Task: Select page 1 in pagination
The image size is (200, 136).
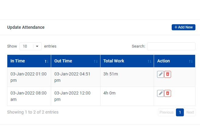Action: pos(180,112)
